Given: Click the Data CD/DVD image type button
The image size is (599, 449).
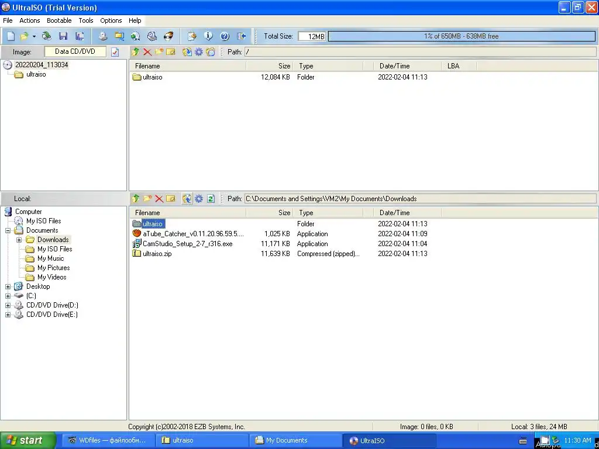Looking at the screenshot, I should [x=75, y=51].
